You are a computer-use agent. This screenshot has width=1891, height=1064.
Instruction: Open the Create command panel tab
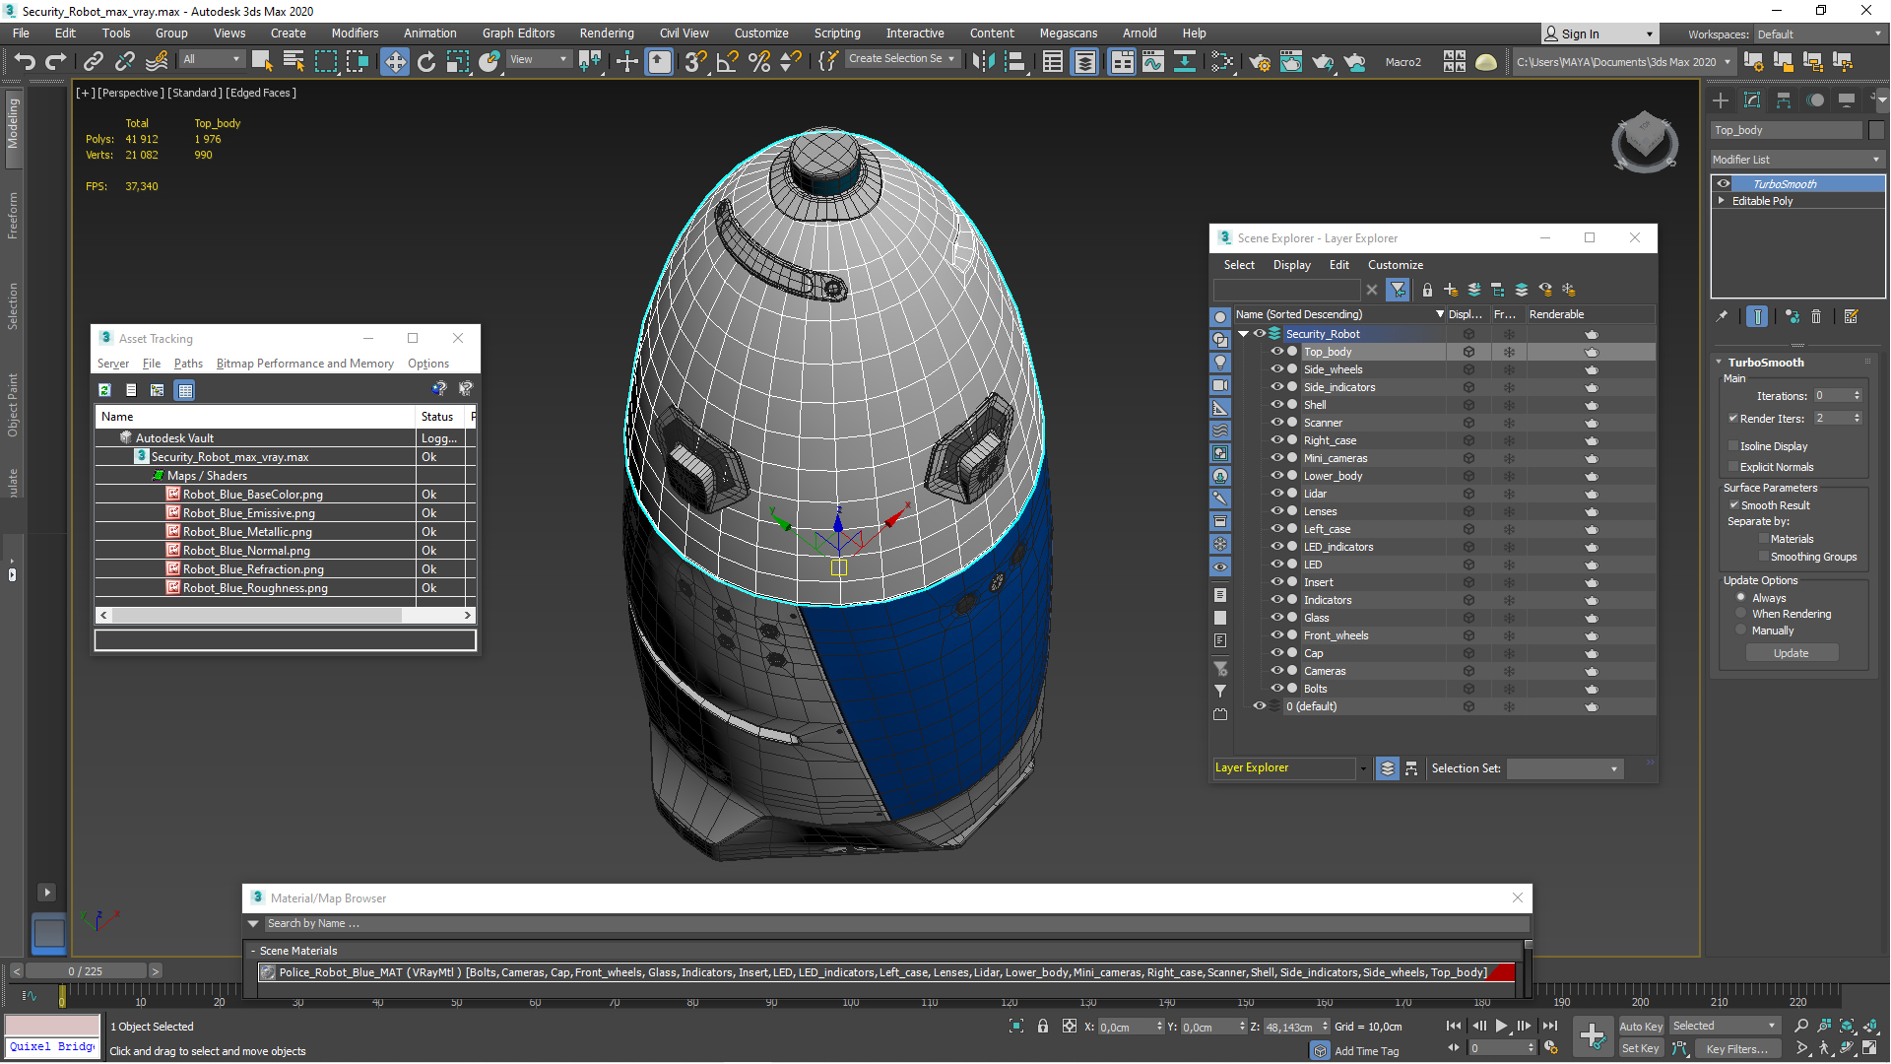click(1721, 100)
